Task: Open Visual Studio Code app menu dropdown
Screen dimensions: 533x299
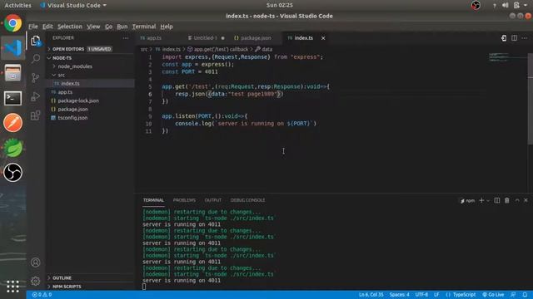Action: coord(73,5)
